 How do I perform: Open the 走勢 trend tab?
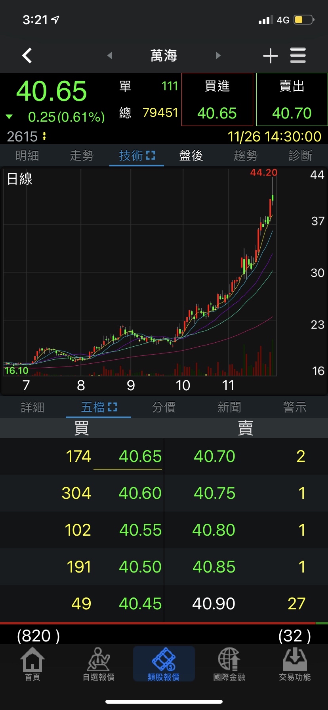click(82, 156)
